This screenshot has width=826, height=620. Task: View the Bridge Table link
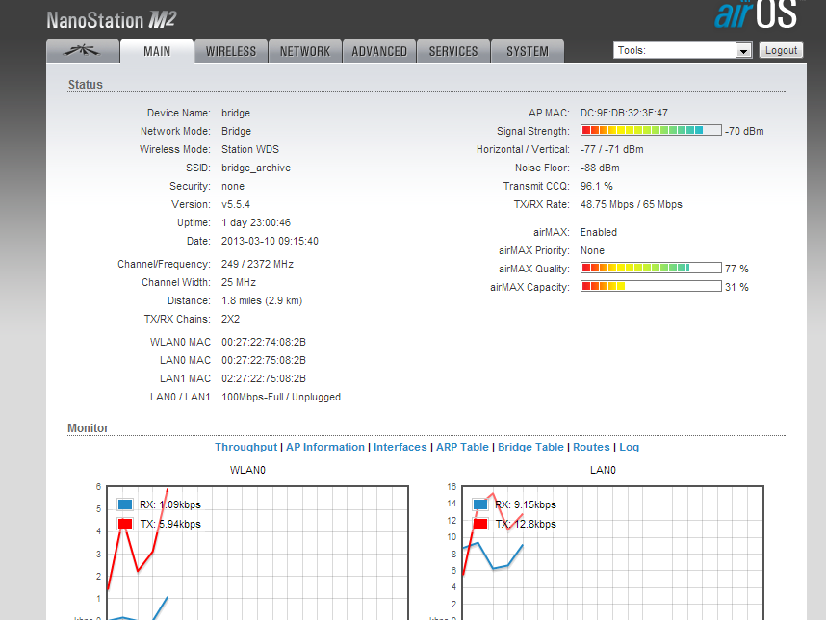530,447
